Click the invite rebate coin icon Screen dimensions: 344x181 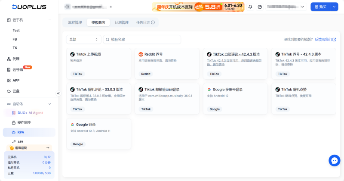click(12, 148)
